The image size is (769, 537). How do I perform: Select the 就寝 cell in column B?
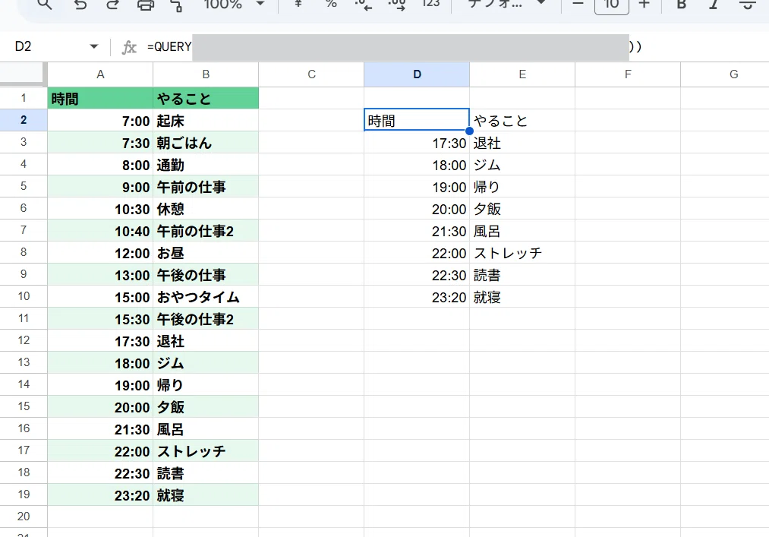pyautogui.click(x=206, y=494)
